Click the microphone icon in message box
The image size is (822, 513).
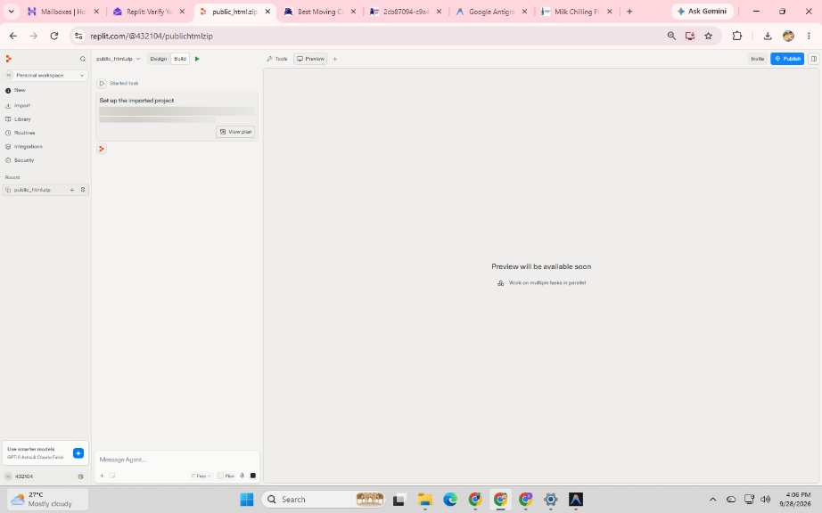coord(242,476)
